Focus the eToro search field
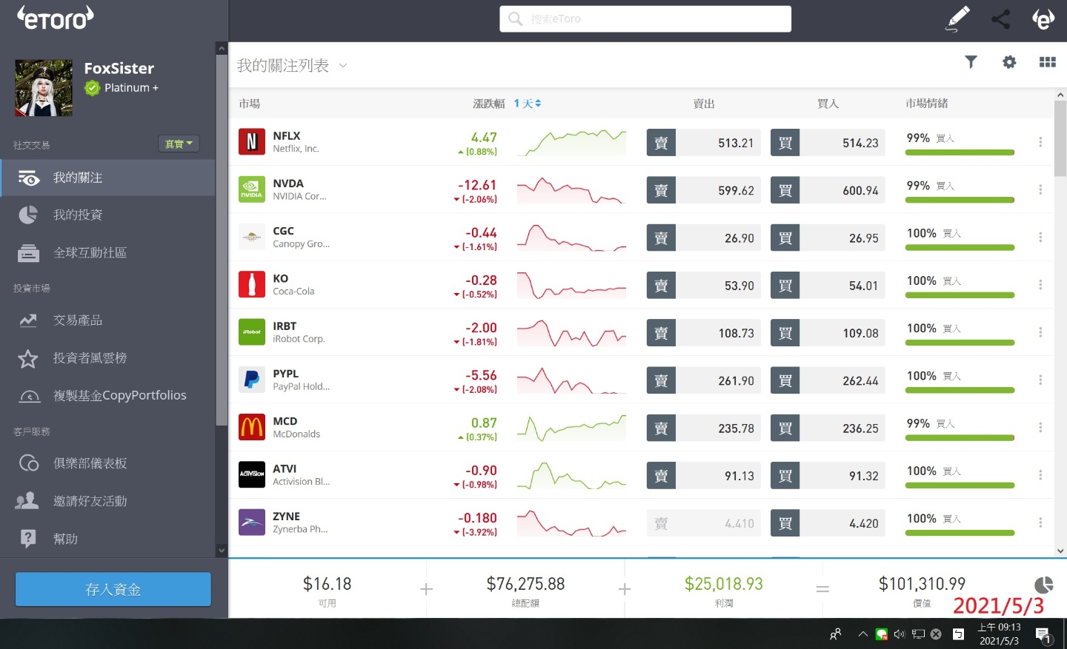 (645, 19)
